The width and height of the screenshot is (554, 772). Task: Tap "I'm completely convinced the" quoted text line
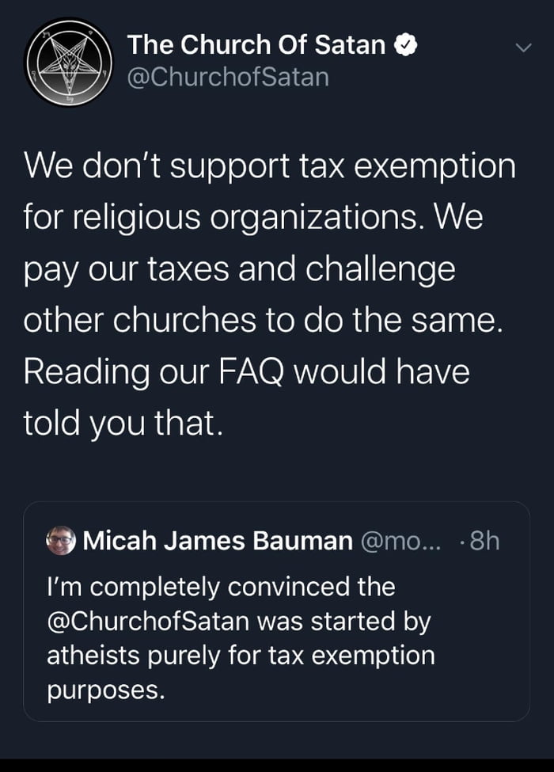[221, 587]
